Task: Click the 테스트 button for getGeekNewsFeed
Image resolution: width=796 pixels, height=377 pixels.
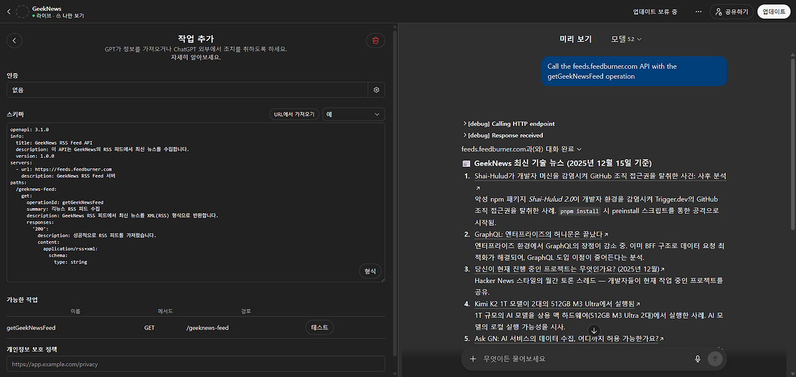Action: click(x=320, y=327)
